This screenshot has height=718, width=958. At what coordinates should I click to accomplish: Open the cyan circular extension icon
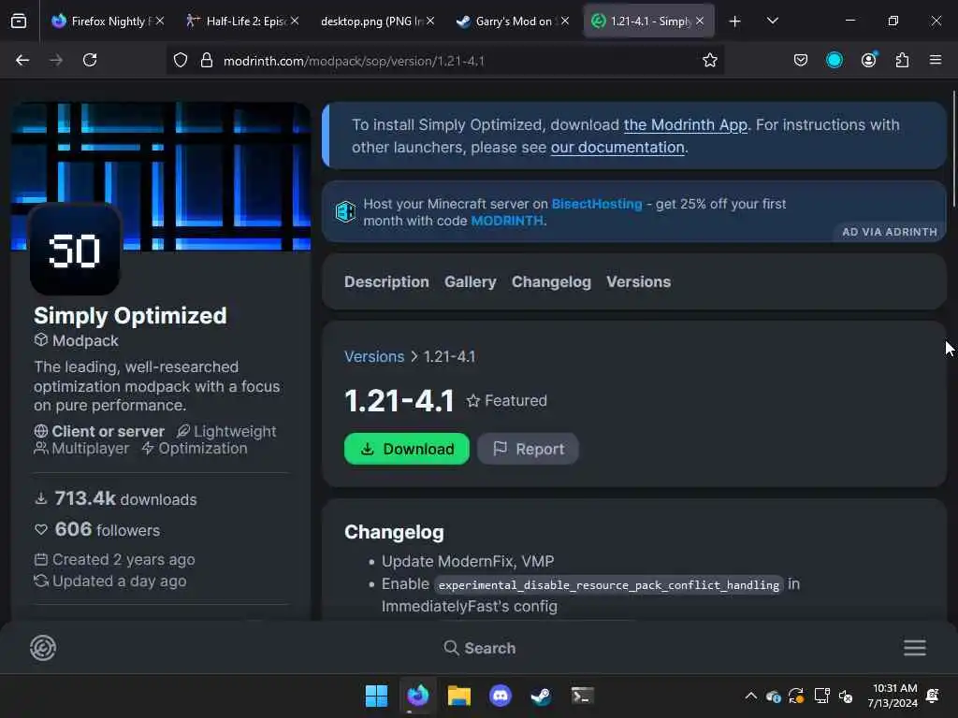pos(834,61)
